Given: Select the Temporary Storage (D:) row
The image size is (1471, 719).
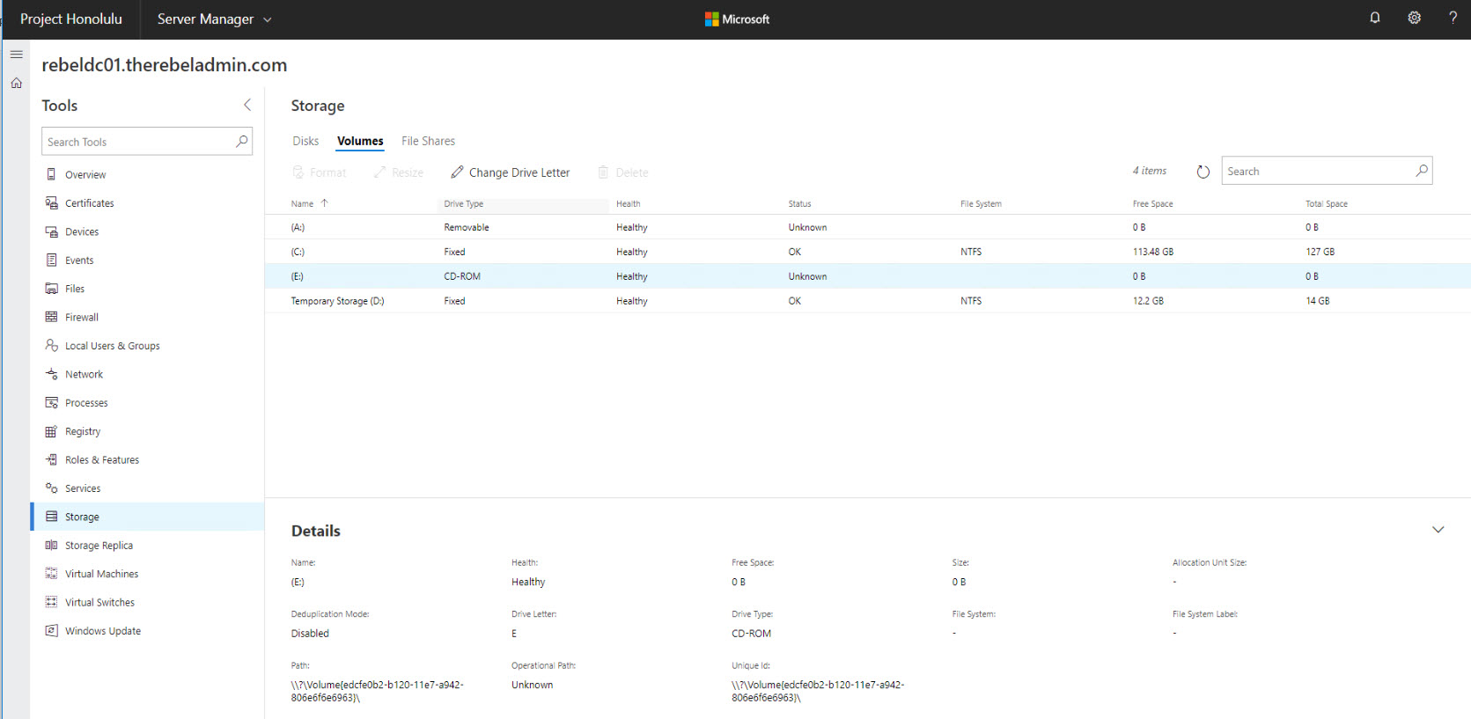Looking at the screenshot, I should (x=867, y=301).
